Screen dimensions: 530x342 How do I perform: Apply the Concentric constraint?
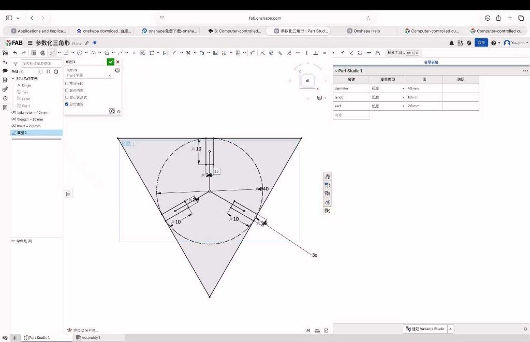[x=271, y=53]
